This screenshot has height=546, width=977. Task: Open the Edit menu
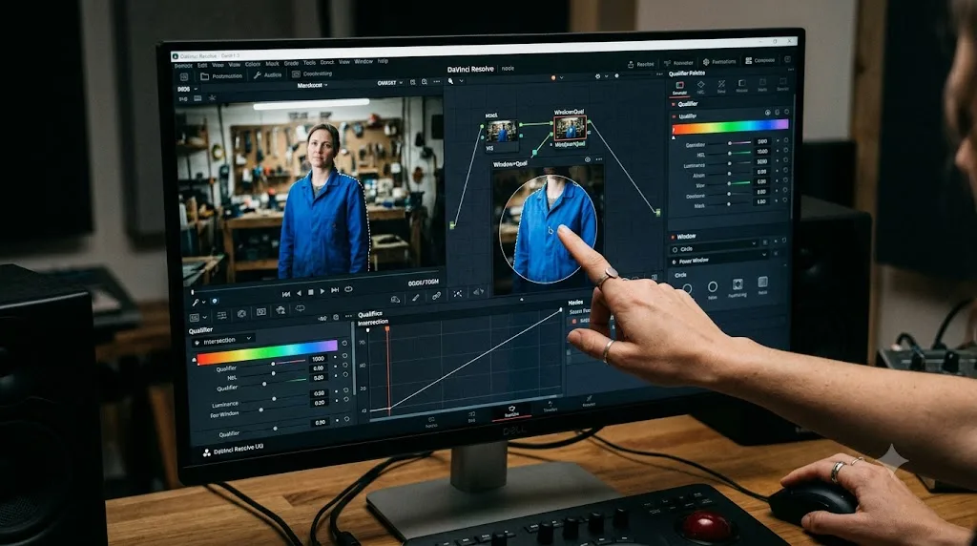click(x=202, y=65)
